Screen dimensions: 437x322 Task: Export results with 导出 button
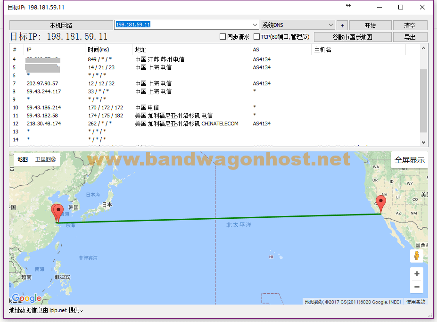point(410,37)
